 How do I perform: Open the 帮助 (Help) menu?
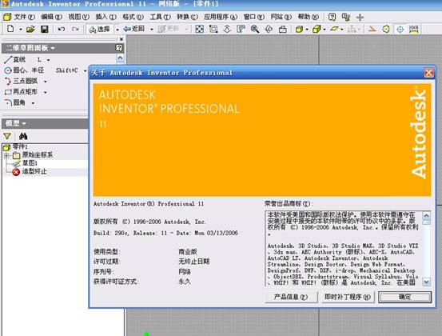[x=308, y=17]
